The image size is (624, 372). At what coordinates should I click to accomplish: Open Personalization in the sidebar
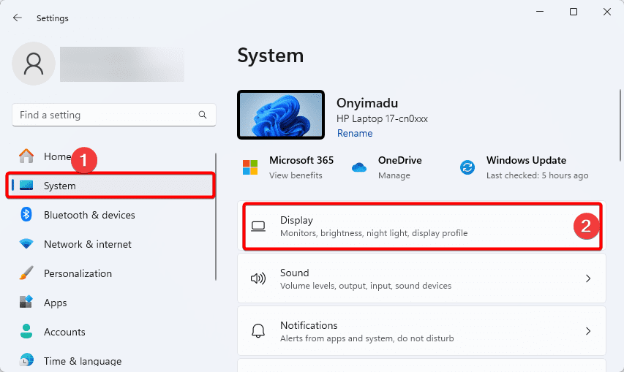pyautogui.click(x=78, y=273)
